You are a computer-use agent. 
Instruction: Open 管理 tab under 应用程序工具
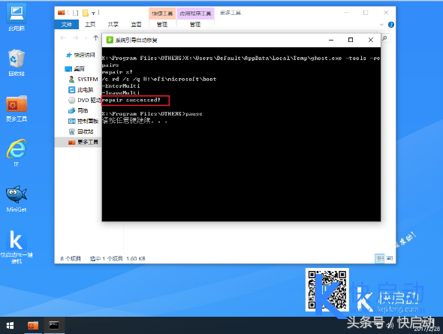click(x=195, y=25)
